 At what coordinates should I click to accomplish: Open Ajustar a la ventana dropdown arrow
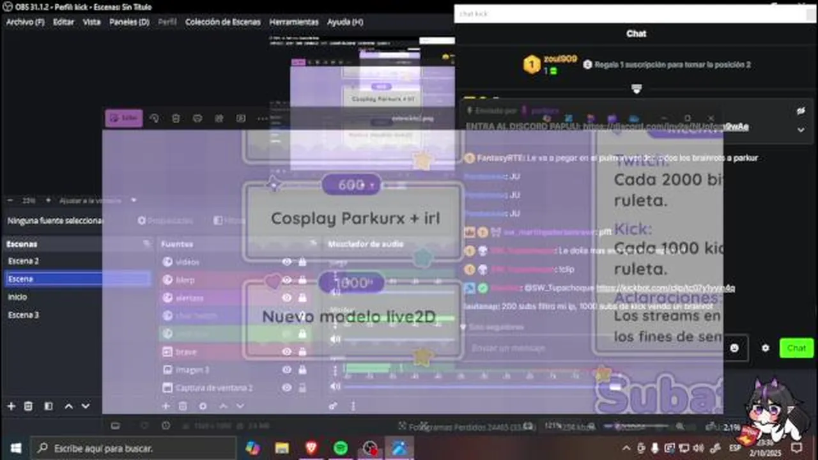(134, 200)
